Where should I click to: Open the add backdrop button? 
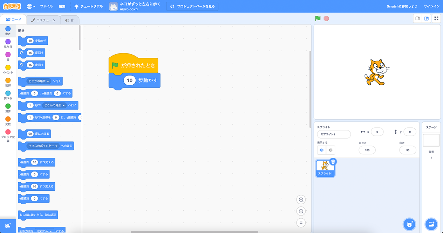(x=431, y=224)
